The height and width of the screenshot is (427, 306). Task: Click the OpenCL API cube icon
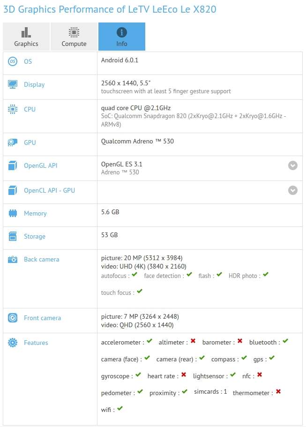click(x=13, y=190)
